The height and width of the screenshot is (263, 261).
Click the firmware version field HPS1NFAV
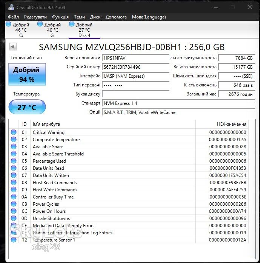[x=136, y=58]
